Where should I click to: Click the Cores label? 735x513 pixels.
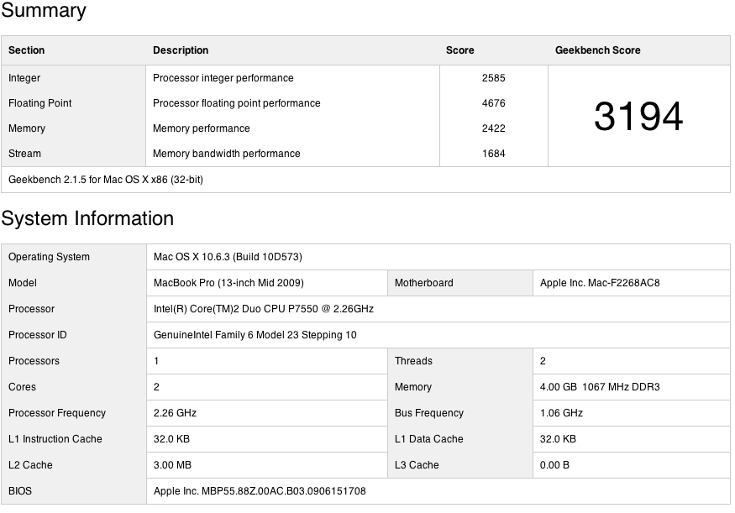point(22,387)
